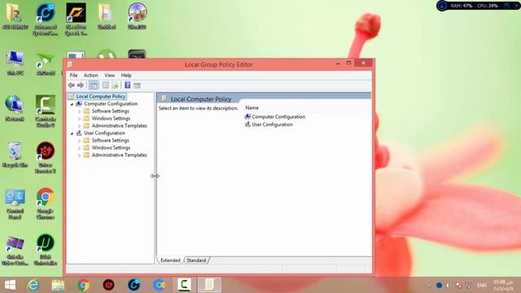Click the Group Policy Editor title bar icon
The image size is (521, 293).
[69, 64]
